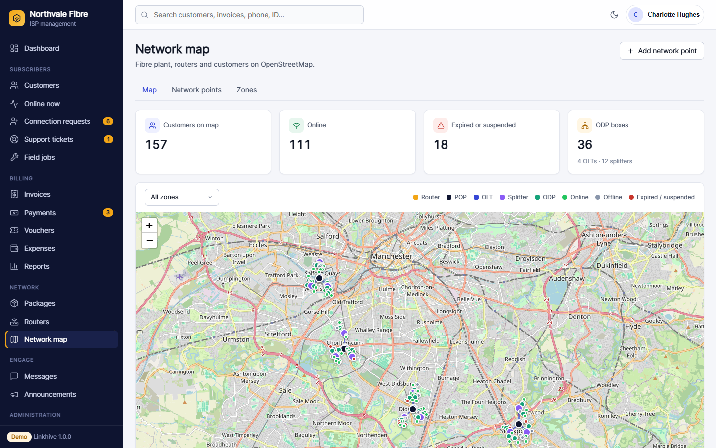
Task: Toggle dark mode with the moon icon
Action: pos(614,15)
